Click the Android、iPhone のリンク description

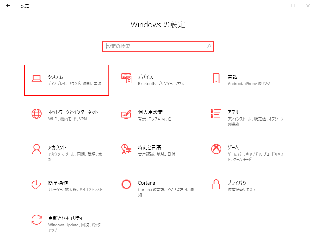tap(249, 83)
